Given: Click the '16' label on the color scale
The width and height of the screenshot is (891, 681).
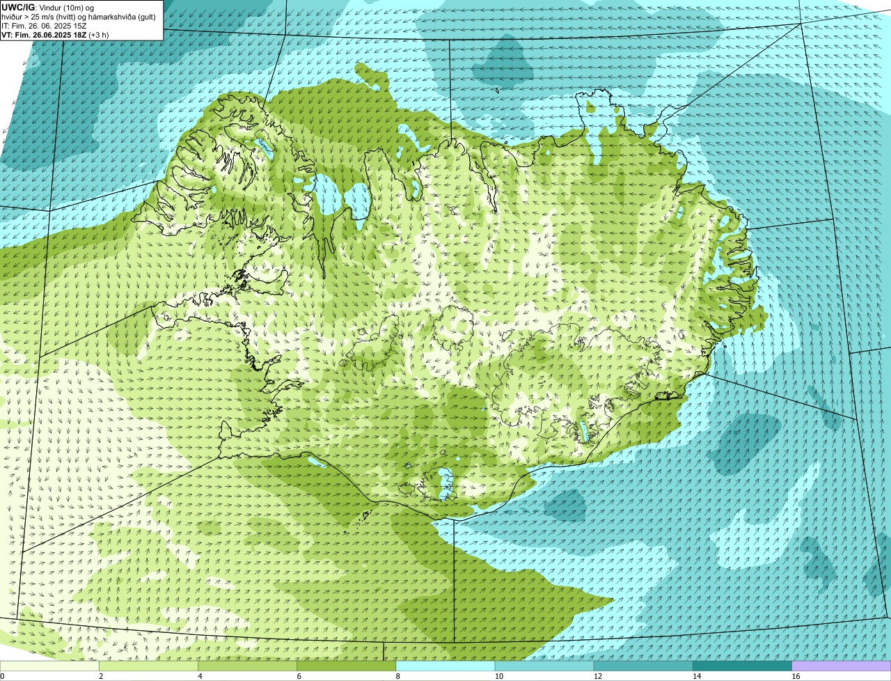Looking at the screenshot, I should click(x=795, y=676).
